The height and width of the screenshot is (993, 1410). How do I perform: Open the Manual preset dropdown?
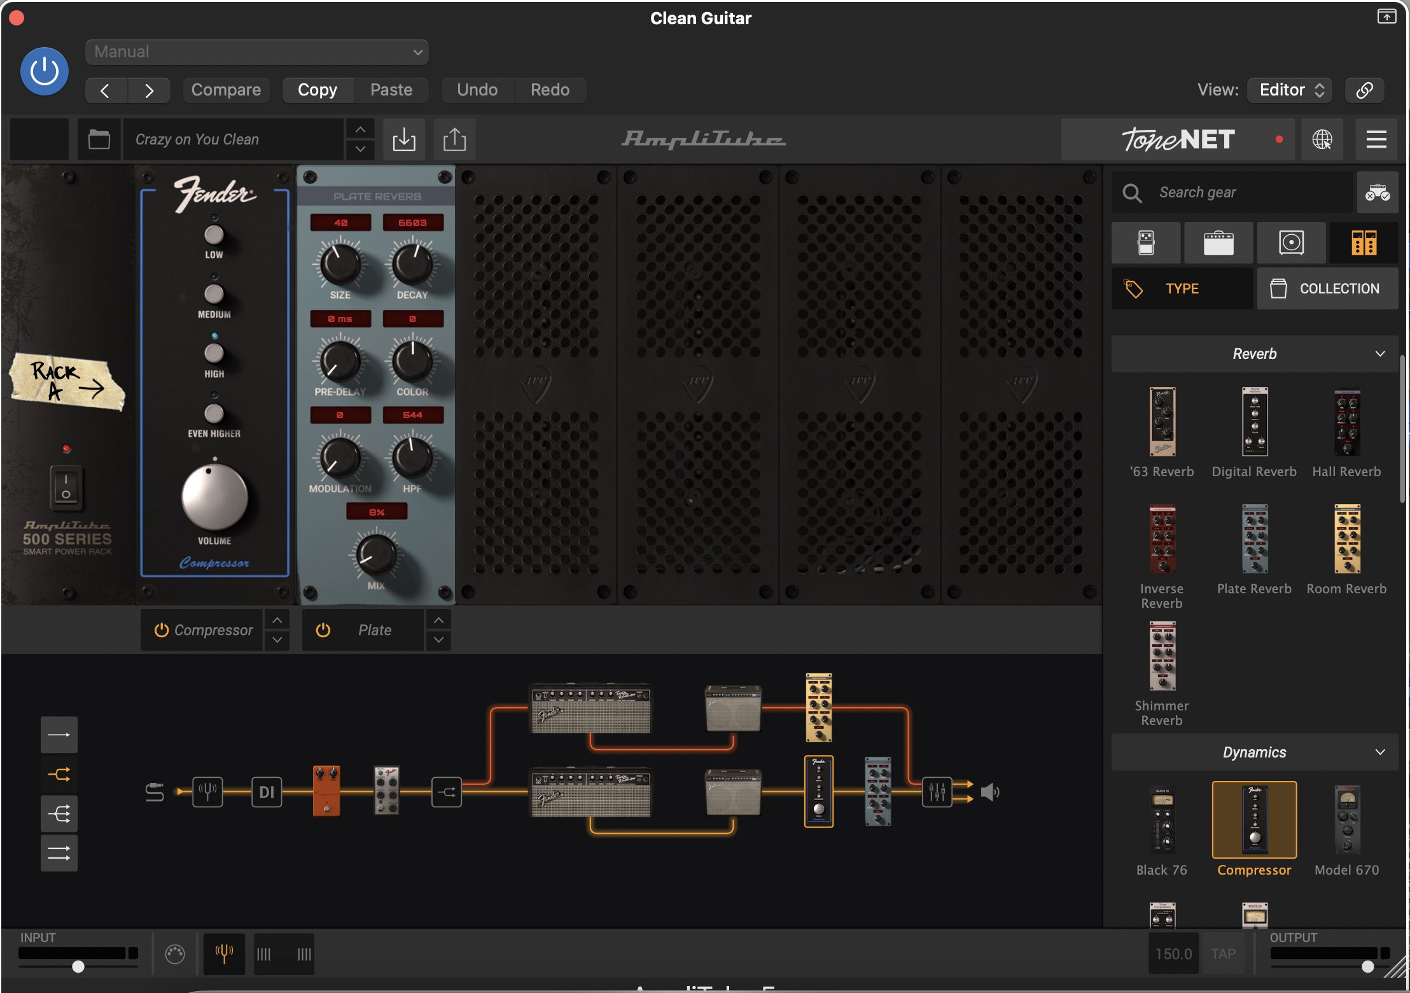(257, 52)
